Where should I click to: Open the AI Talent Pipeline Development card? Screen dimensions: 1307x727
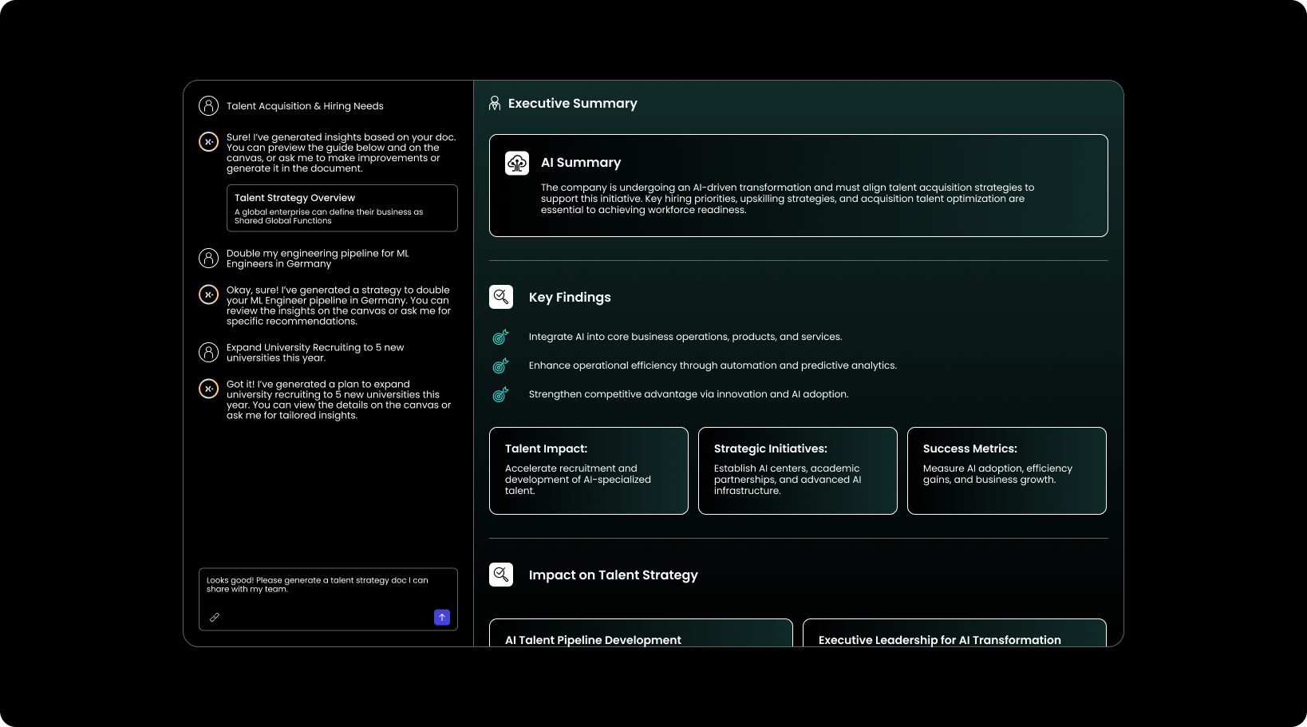(x=641, y=633)
